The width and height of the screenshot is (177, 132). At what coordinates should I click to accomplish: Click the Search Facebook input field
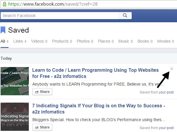point(59,16)
